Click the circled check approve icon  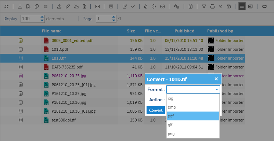[x=154, y=7]
